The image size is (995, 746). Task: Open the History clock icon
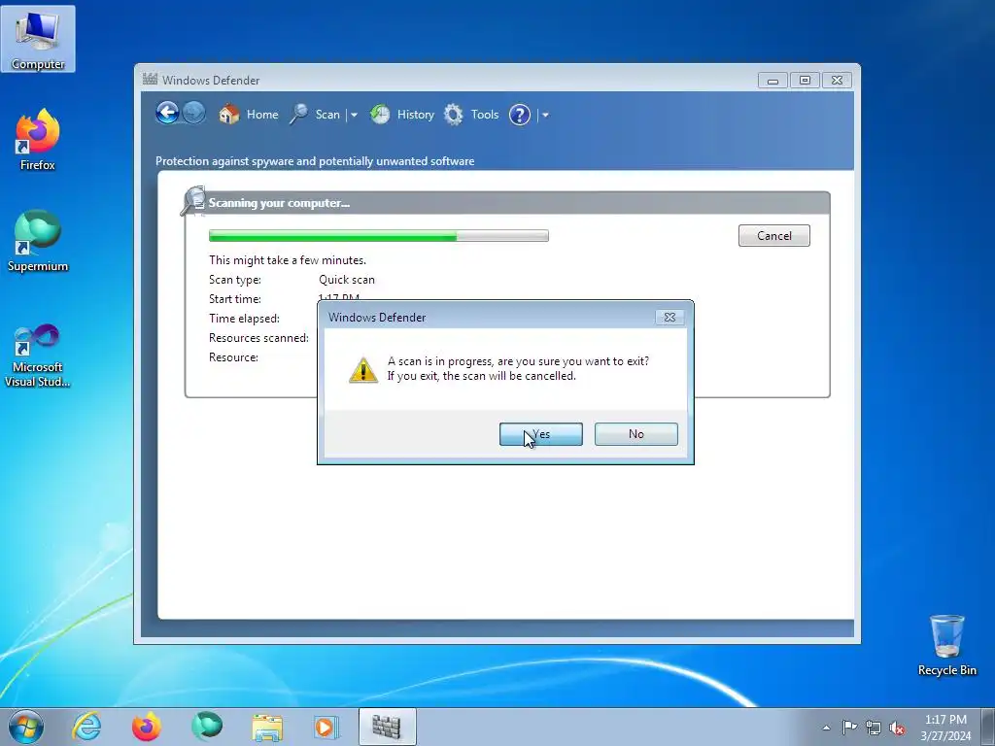pyautogui.click(x=380, y=115)
